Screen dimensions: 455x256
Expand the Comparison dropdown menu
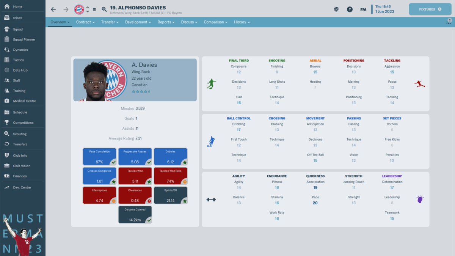pos(216,22)
